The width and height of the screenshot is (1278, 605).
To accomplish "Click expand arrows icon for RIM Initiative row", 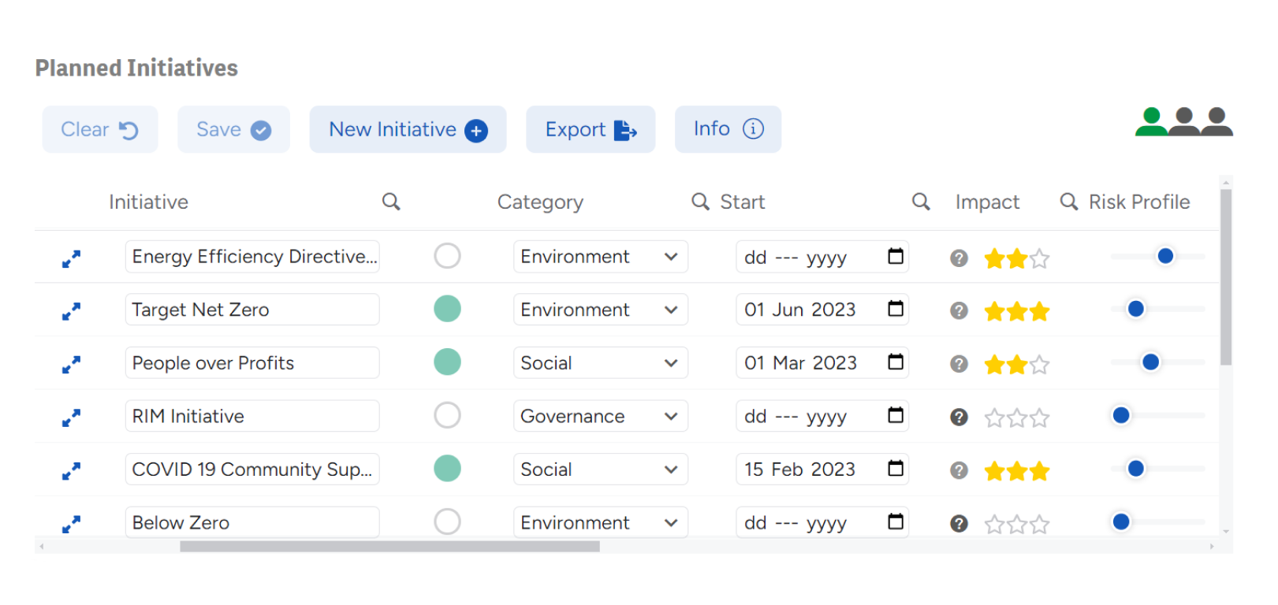I will click(x=71, y=418).
